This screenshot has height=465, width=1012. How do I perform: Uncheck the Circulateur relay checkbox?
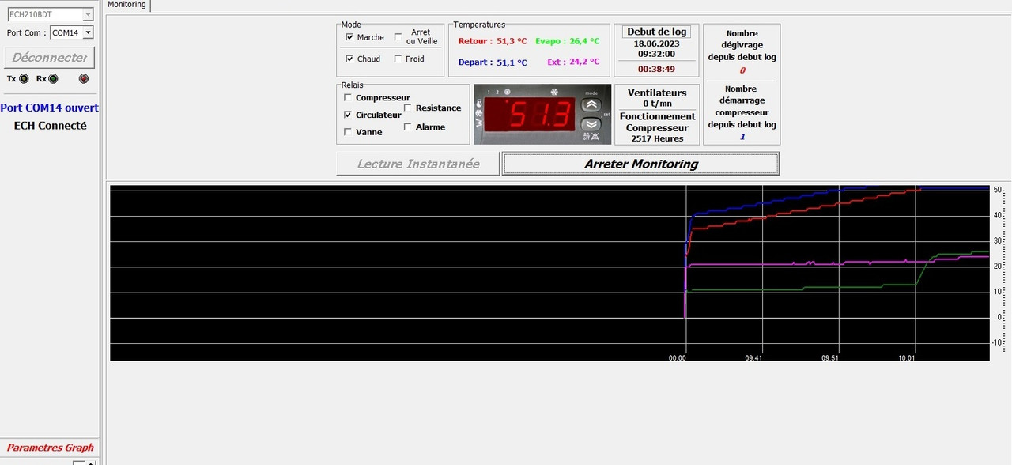pos(348,115)
